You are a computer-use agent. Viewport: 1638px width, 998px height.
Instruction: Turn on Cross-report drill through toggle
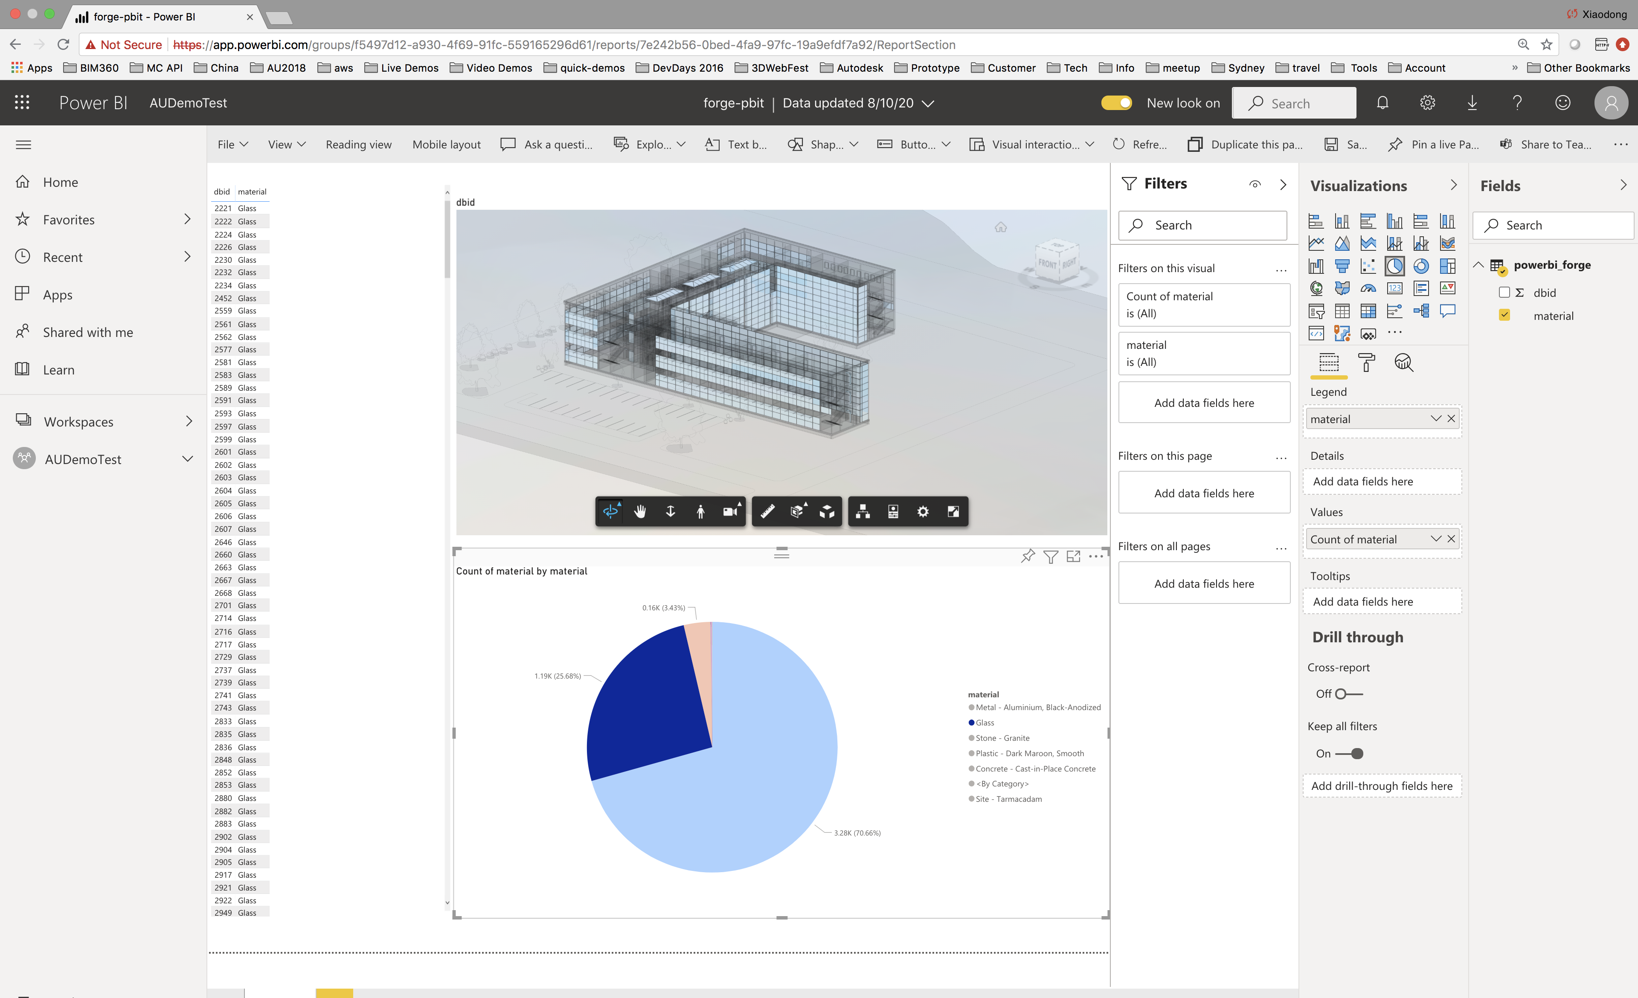point(1349,693)
